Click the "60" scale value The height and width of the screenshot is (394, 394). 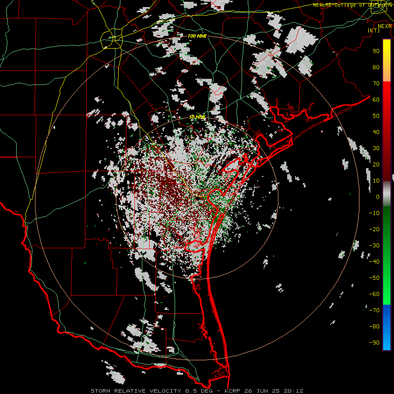pos(376,100)
